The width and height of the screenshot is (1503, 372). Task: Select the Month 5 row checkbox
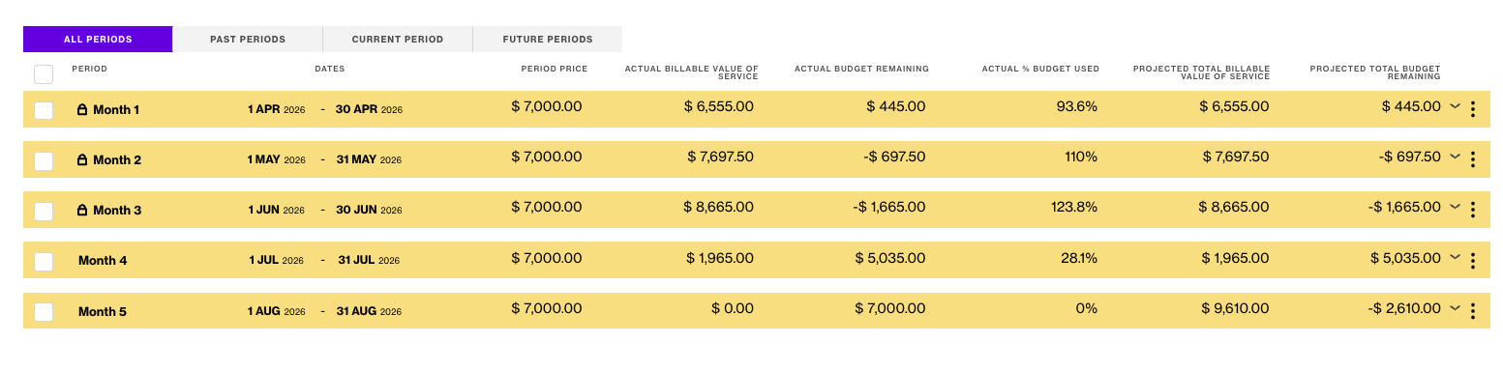coord(44,311)
